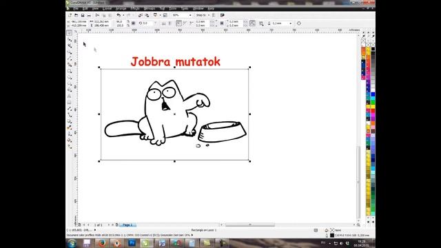Viewport: 441px width, 248px height.
Task: Toggle mirror vertically button
Action: pos(170,23)
